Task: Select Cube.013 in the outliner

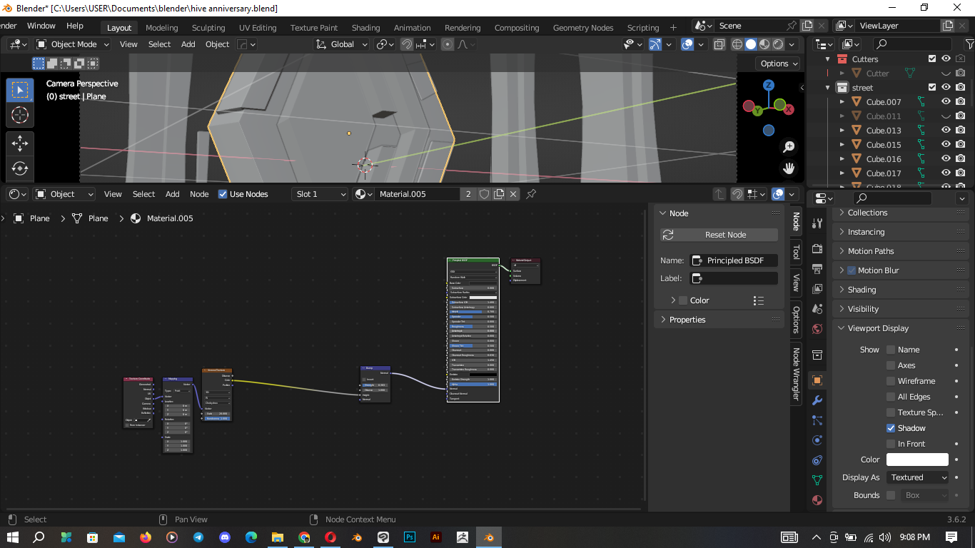Action: click(x=884, y=131)
